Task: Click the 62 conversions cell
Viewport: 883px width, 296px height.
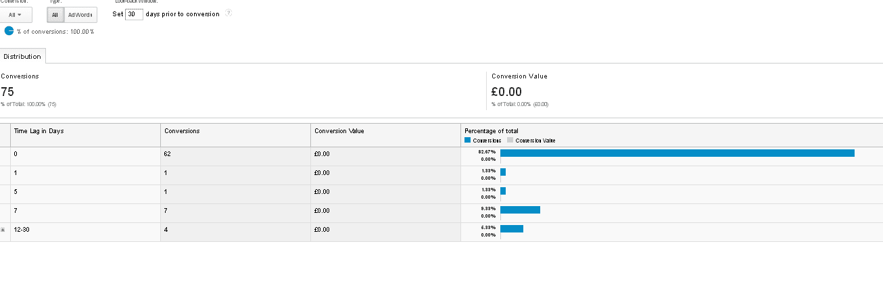Action: (x=168, y=154)
